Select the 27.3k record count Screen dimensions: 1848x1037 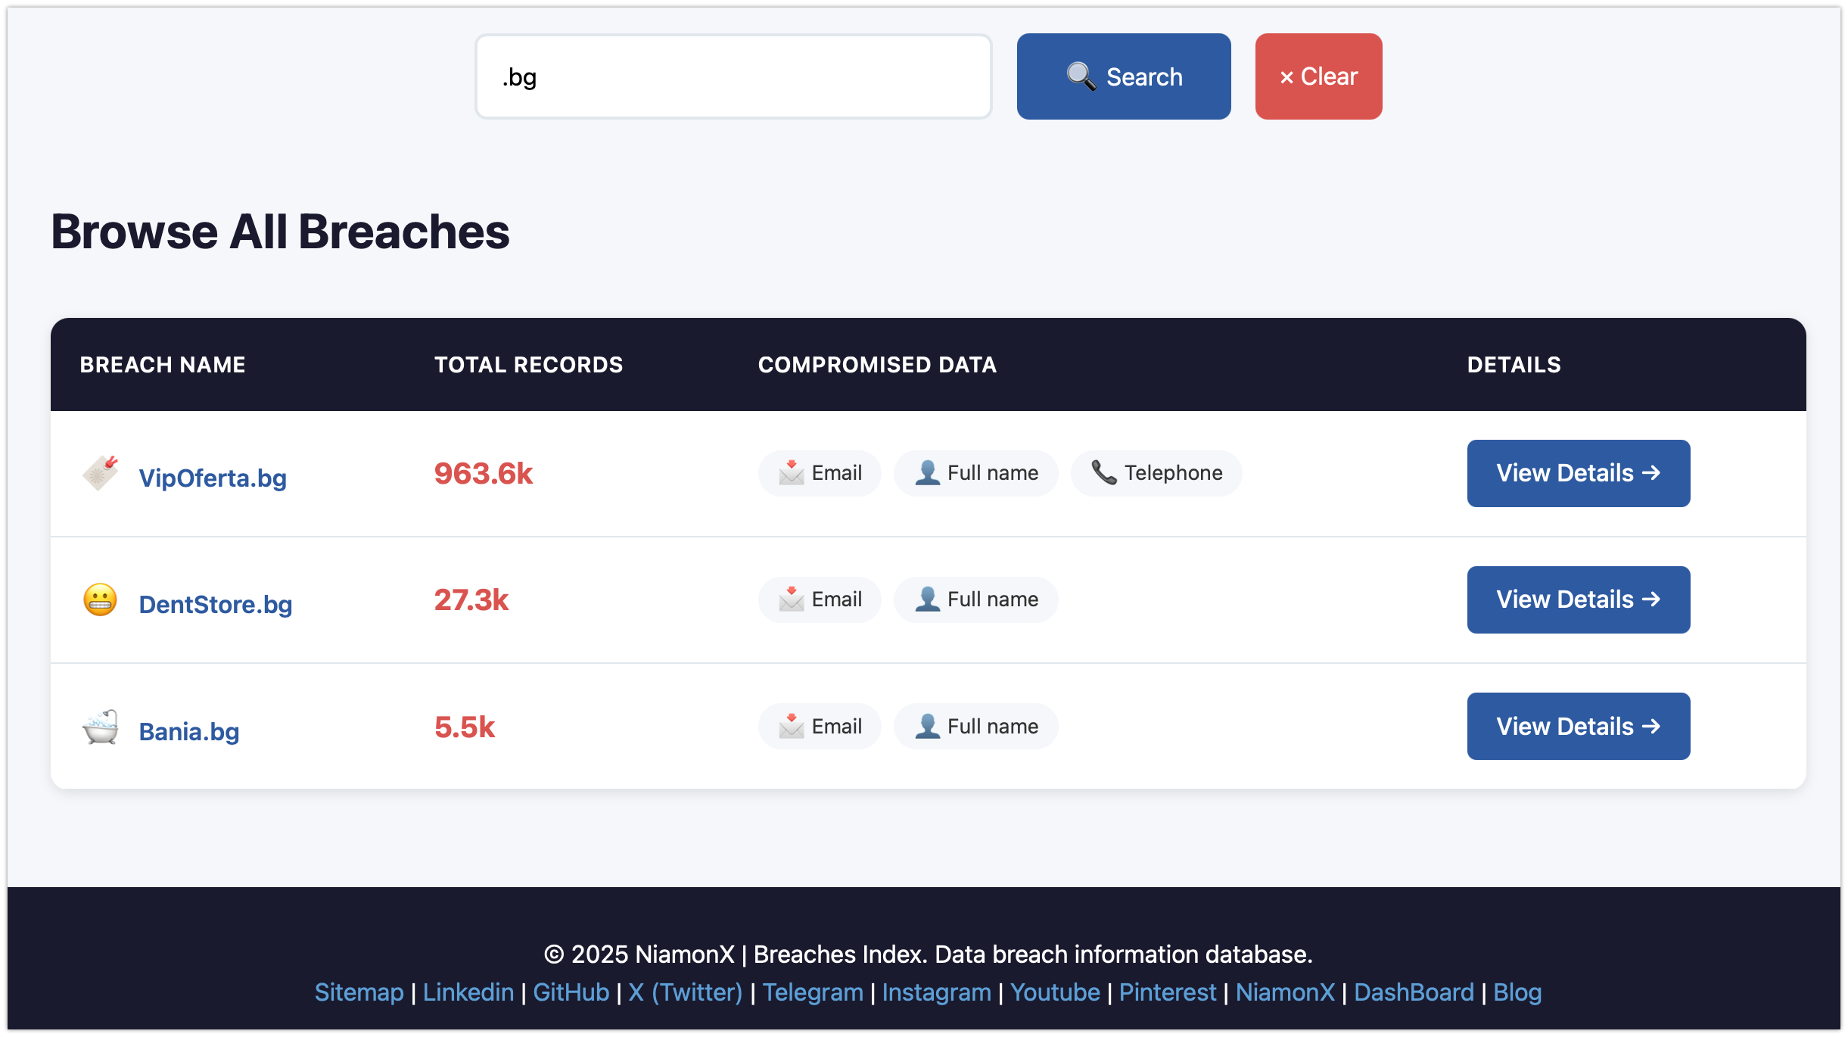(x=471, y=600)
